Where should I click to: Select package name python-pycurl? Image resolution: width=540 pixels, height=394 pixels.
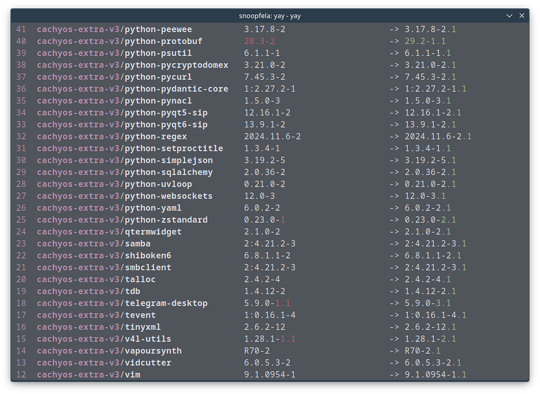[x=158, y=77]
